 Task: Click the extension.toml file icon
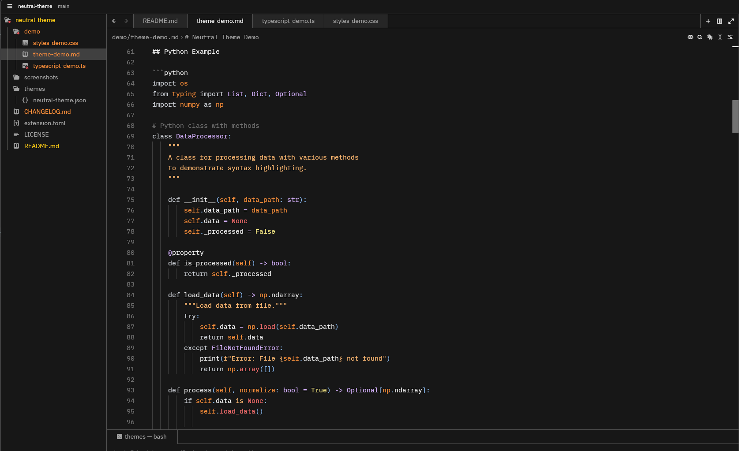(16, 123)
